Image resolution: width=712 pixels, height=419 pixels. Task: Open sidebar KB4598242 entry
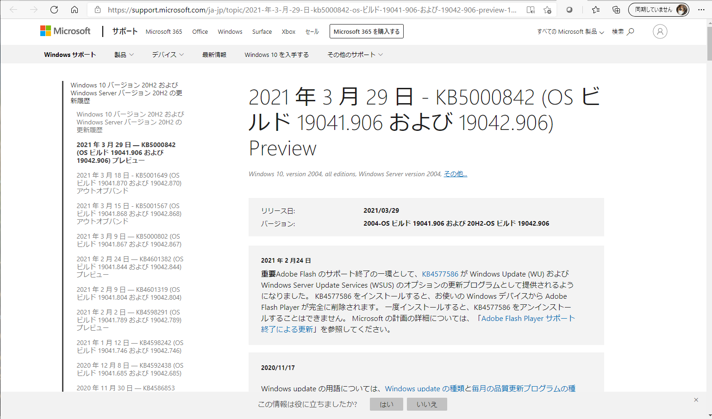pyautogui.click(x=130, y=346)
